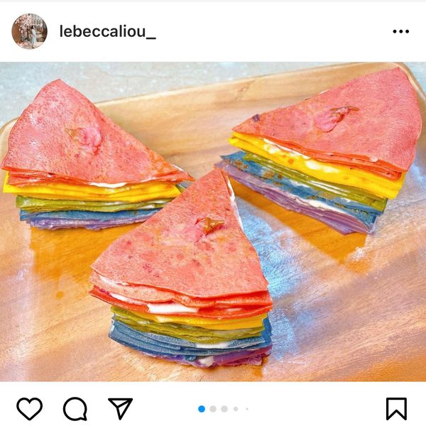Jump to the second carousel dot
This screenshot has width=426, height=426.
coord(213,409)
